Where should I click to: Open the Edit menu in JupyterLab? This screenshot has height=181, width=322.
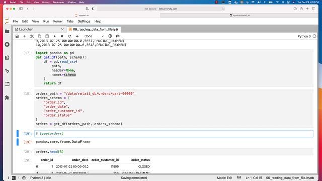(x=25, y=21)
